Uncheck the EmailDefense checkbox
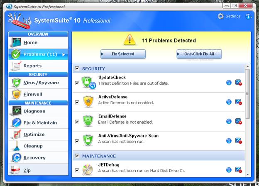 (x=77, y=122)
